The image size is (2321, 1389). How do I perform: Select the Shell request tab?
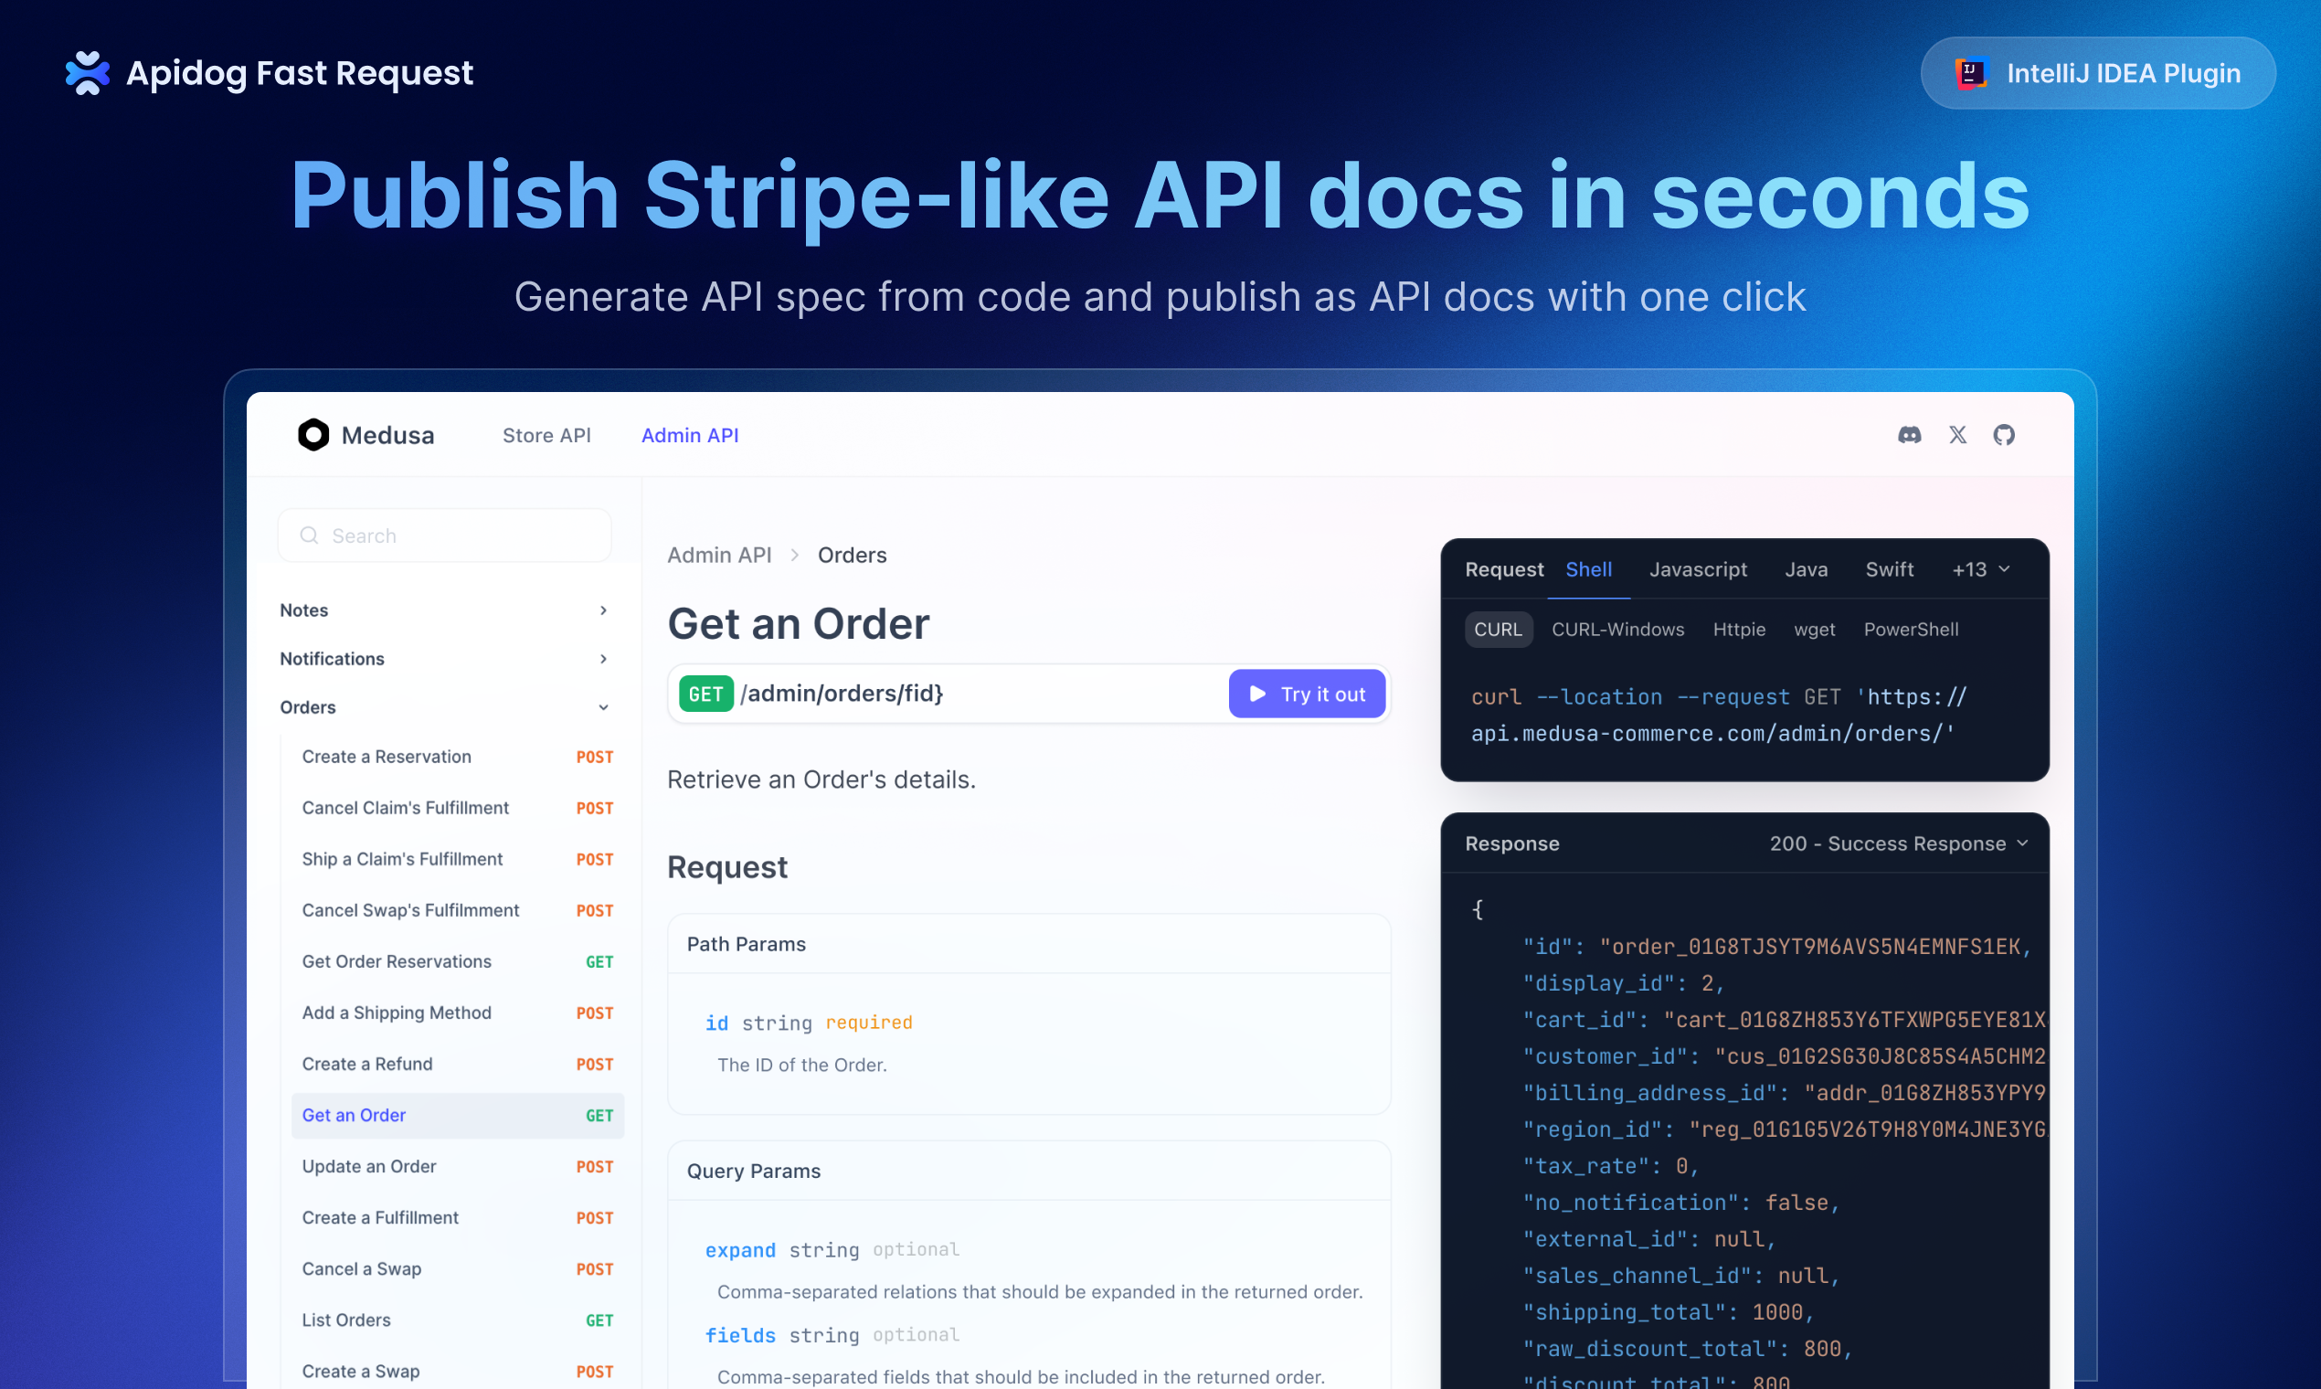click(1588, 570)
